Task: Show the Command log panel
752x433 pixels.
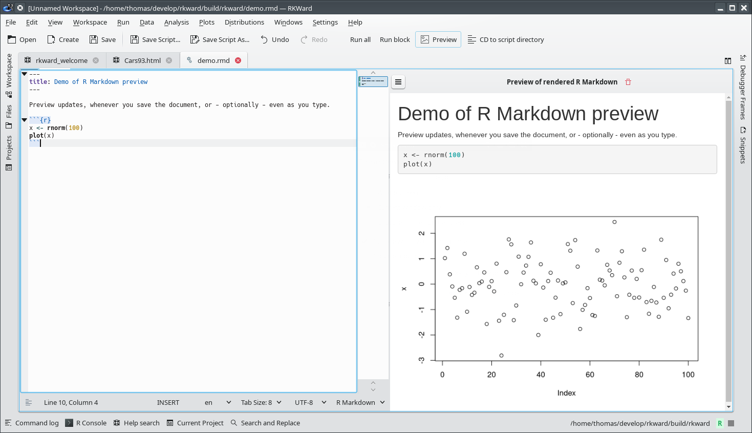Action: (32, 423)
